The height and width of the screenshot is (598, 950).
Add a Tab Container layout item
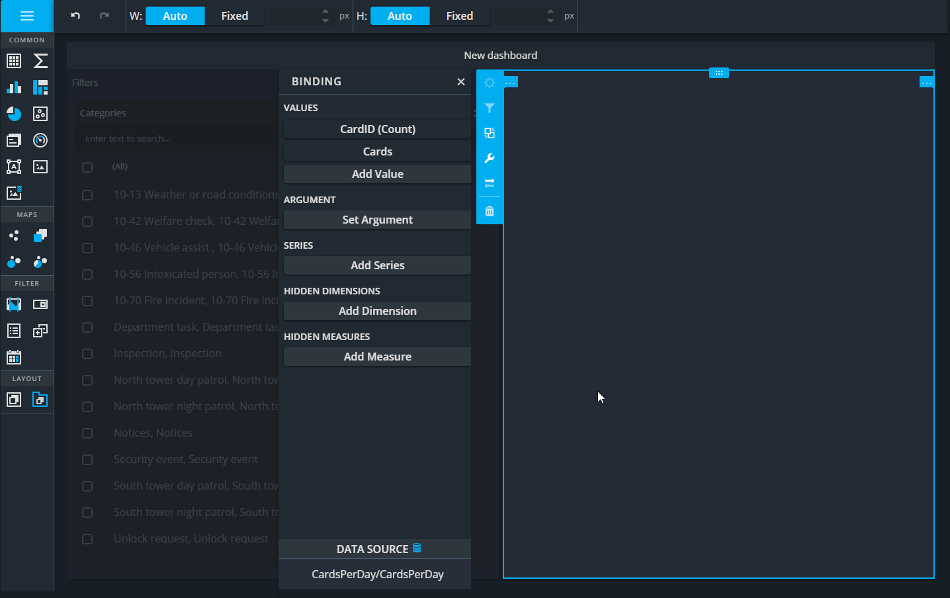pyautogui.click(x=40, y=400)
